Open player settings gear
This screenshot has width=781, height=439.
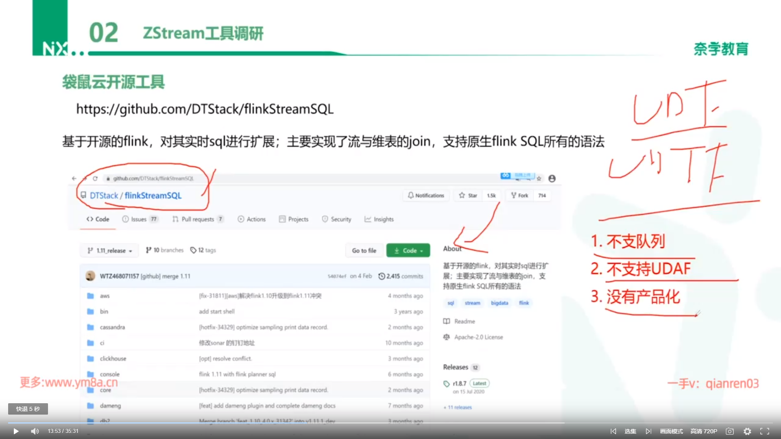(747, 431)
